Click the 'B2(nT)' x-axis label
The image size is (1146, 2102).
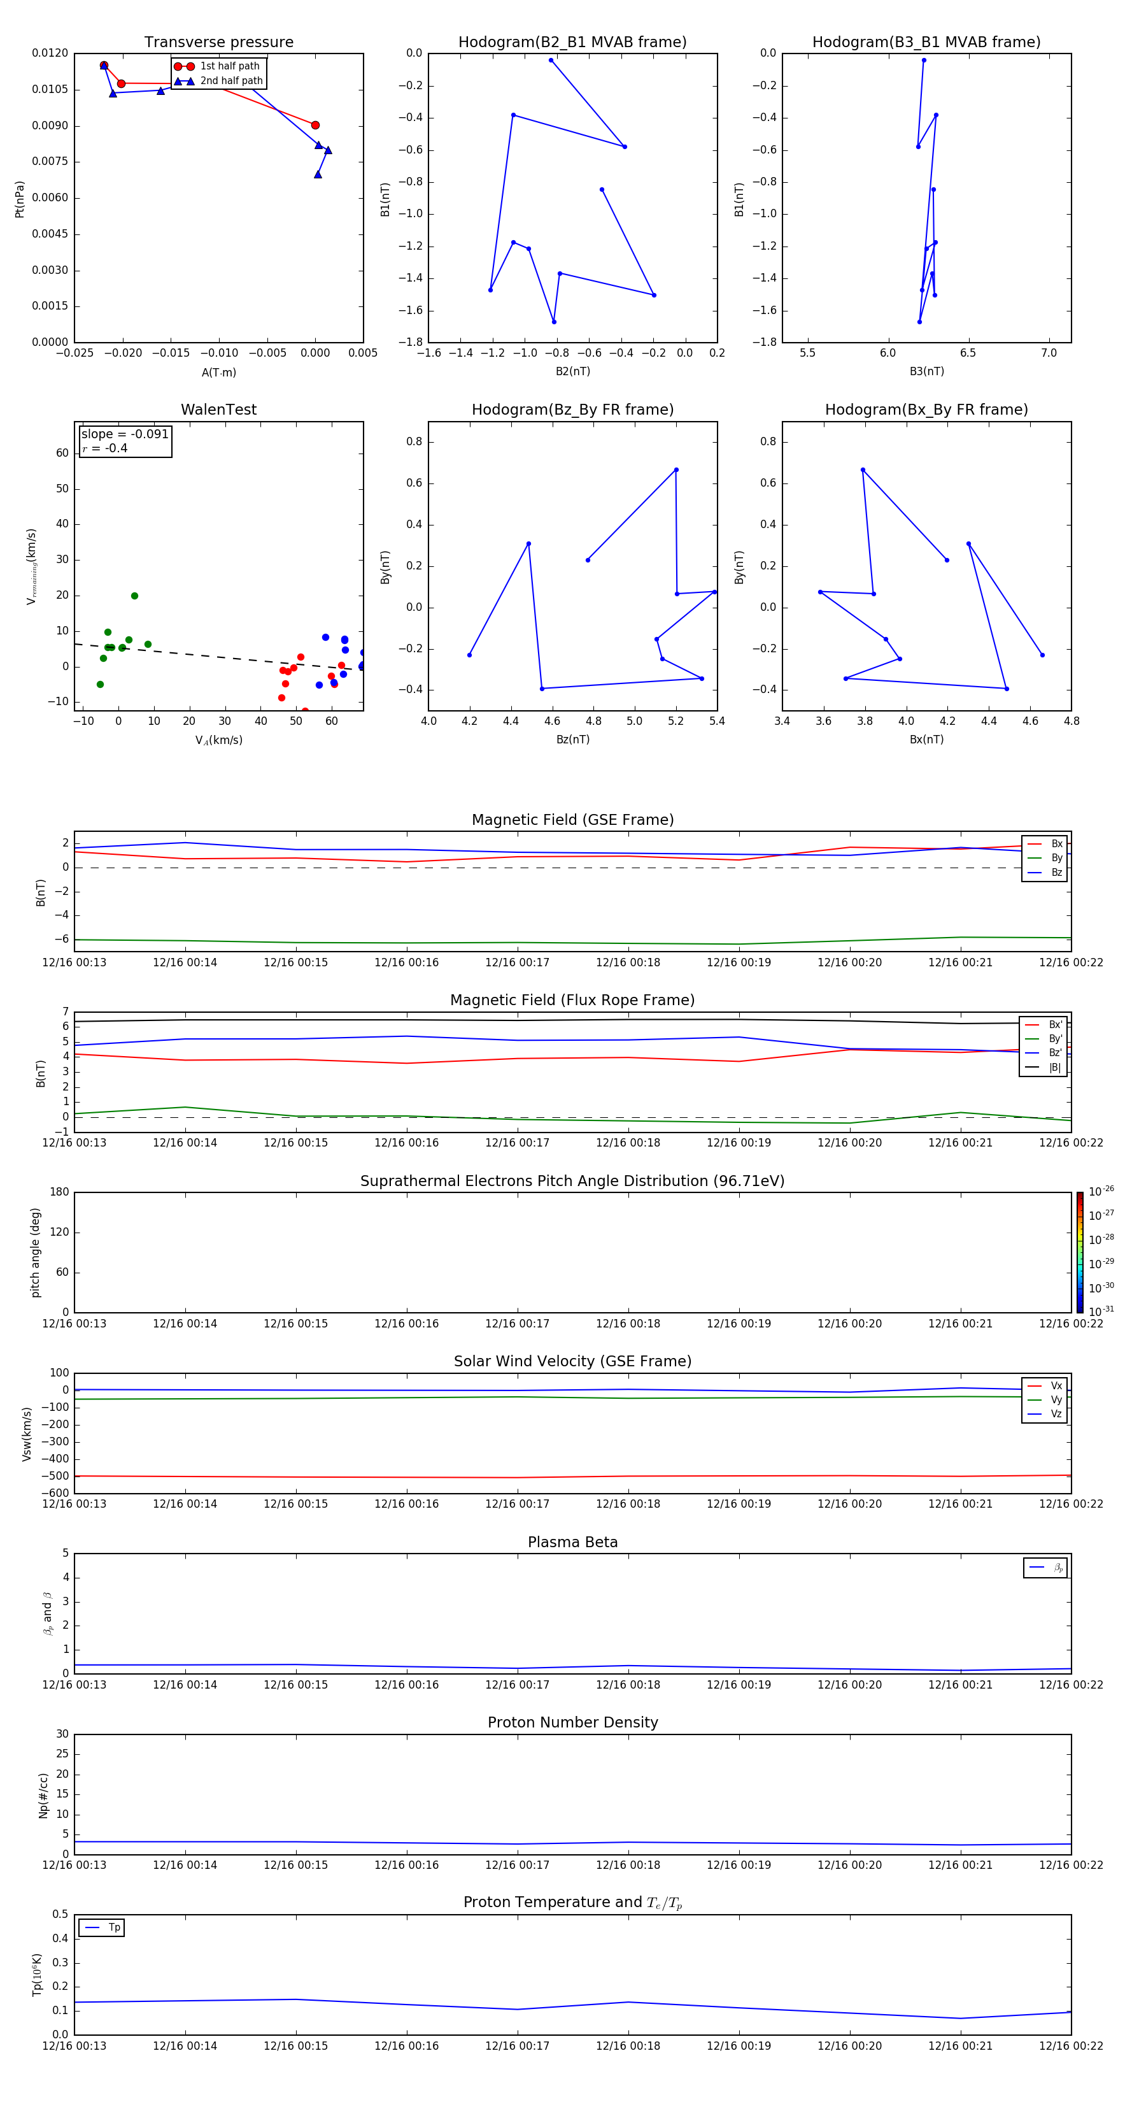572,372
